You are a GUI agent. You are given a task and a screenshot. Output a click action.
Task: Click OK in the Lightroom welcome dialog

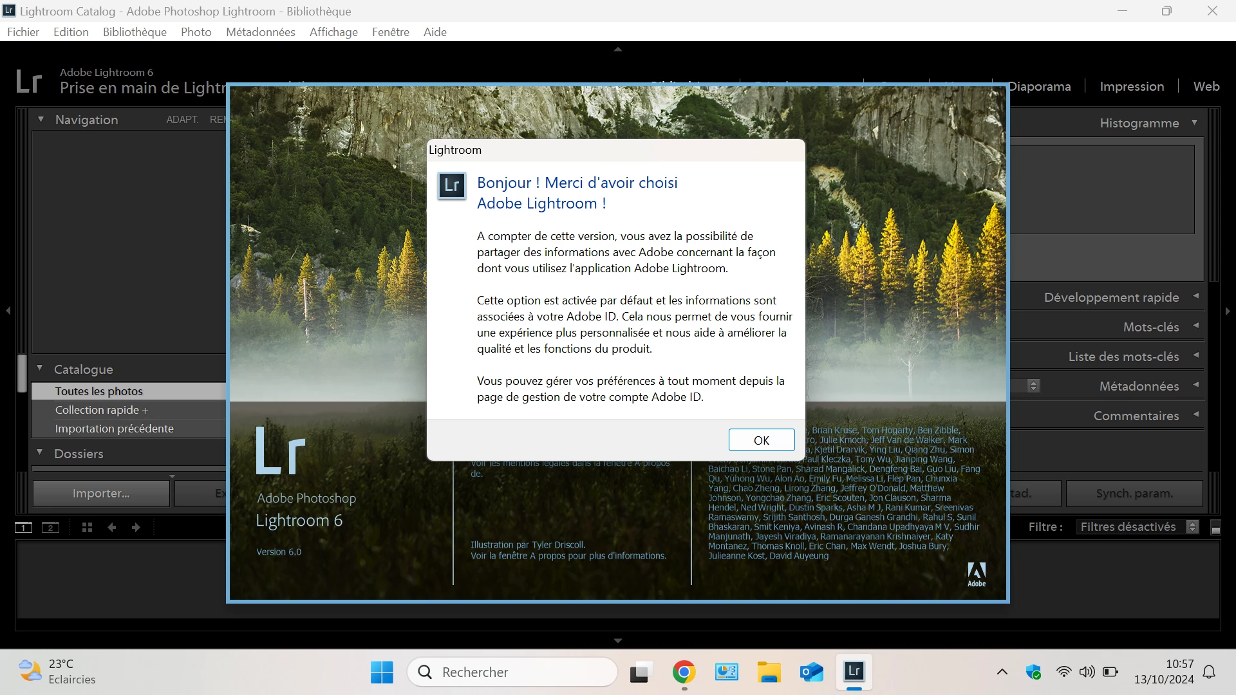(761, 440)
